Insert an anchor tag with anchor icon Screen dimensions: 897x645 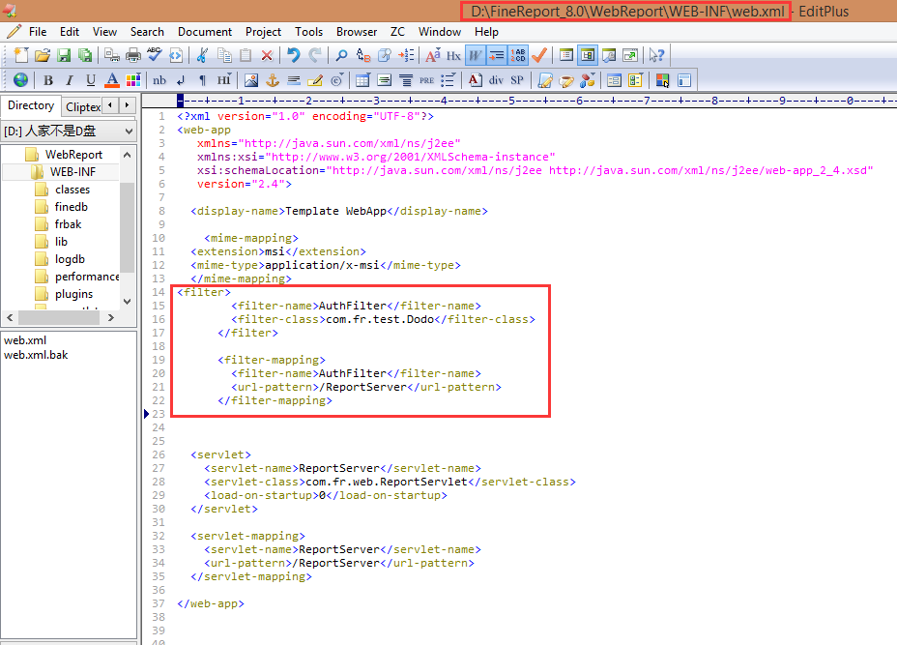click(x=273, y=80)
